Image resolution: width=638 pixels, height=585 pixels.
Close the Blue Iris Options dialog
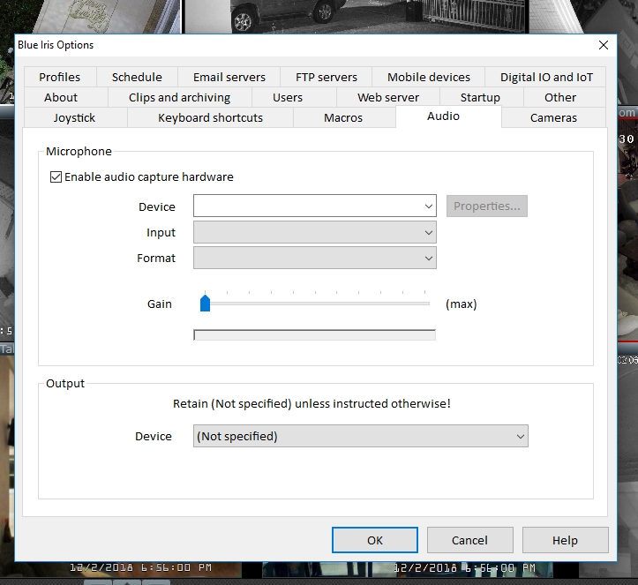(x=604, y=45)
